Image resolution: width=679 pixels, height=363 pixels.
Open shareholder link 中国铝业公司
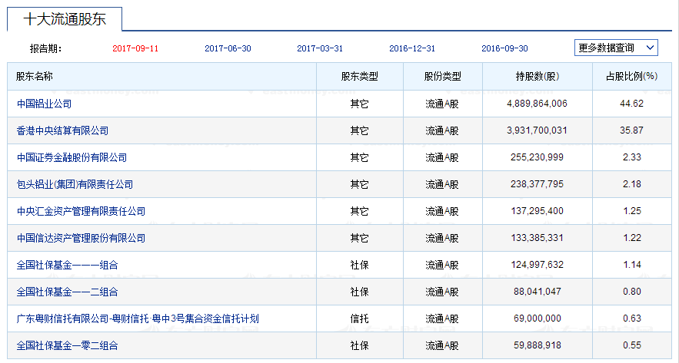click(x=44, y=104)
